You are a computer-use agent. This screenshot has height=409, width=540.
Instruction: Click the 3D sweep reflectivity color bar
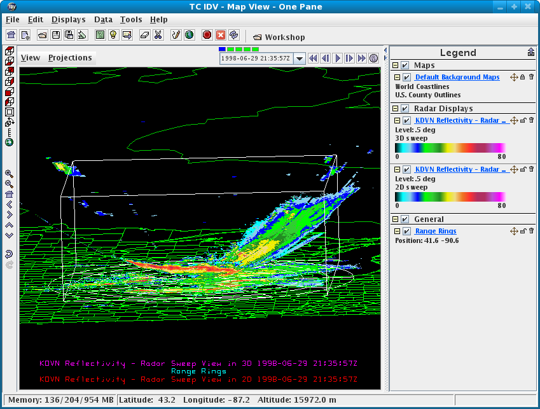pyautogui.click(x=450, y=148)
